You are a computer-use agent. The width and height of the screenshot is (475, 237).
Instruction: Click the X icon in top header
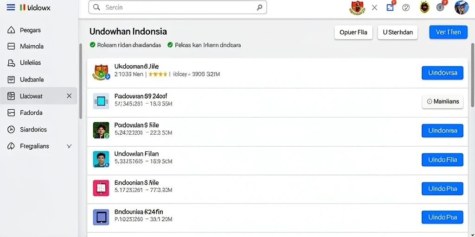point(374,7)
